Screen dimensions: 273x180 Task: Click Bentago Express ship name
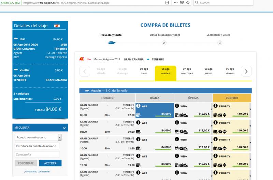click(x=56, y=57)
